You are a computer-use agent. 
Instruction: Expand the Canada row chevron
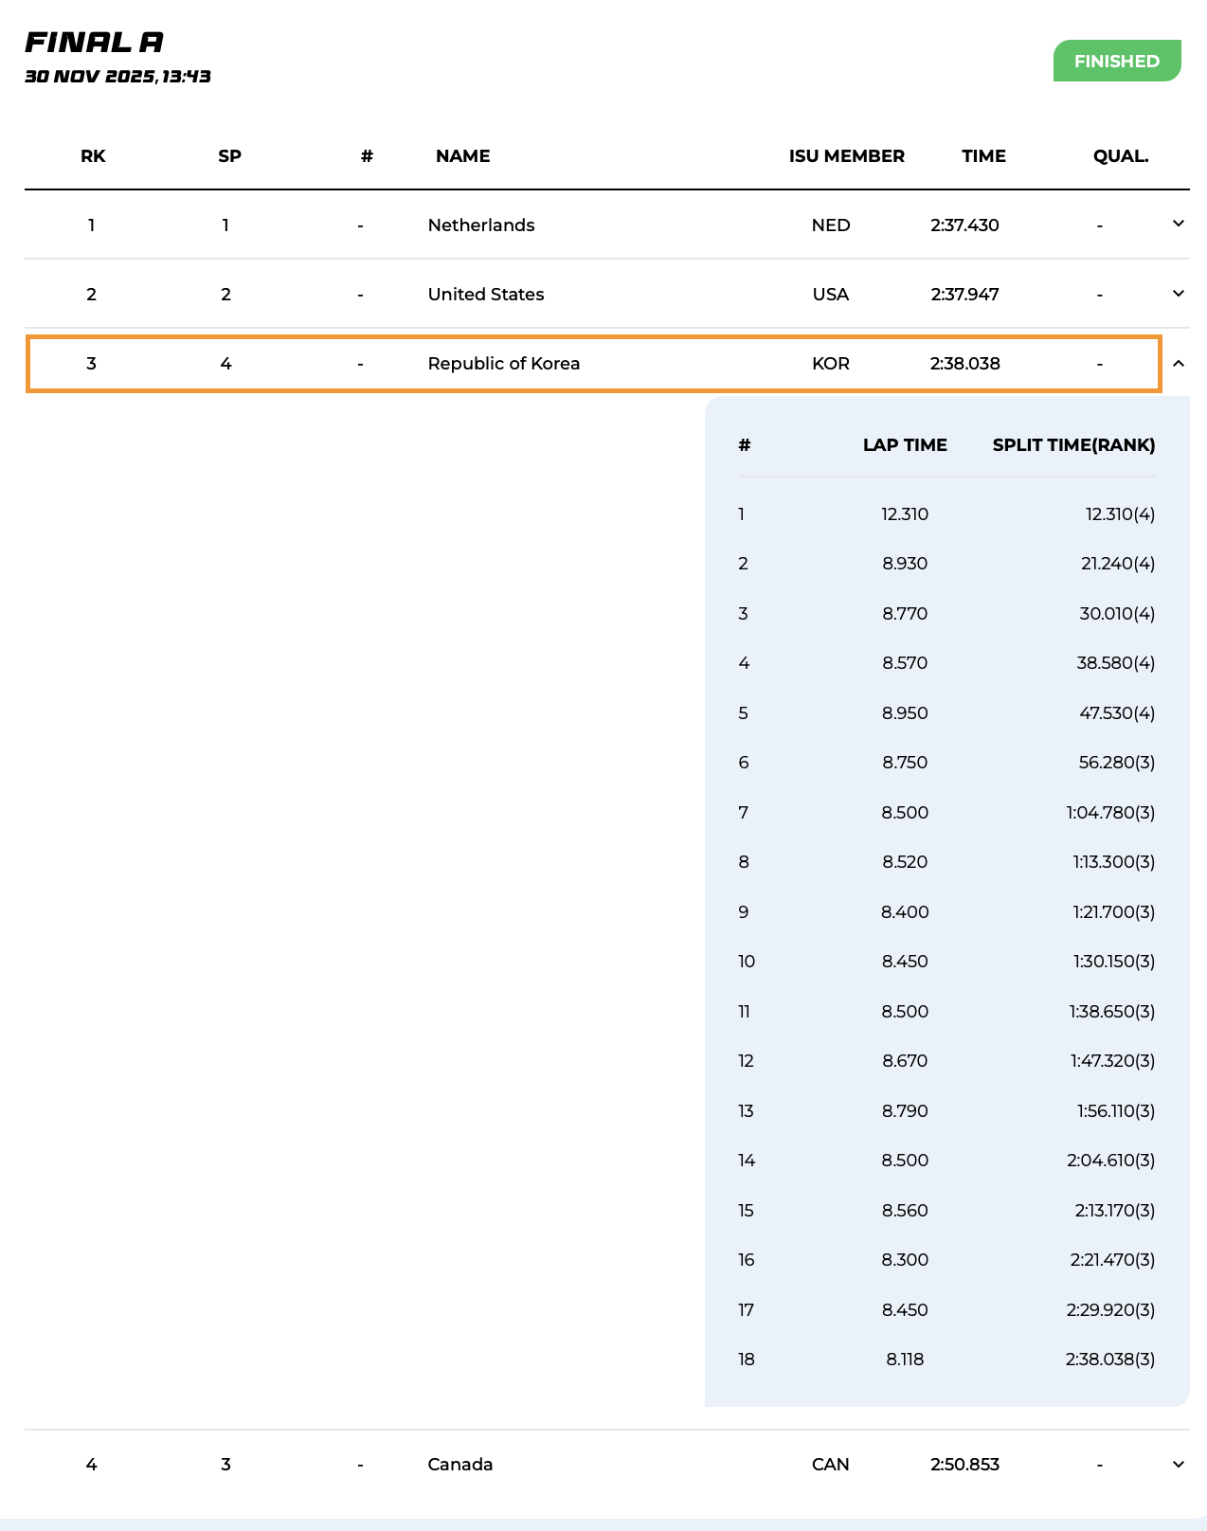click(x=1179, y=1464)
